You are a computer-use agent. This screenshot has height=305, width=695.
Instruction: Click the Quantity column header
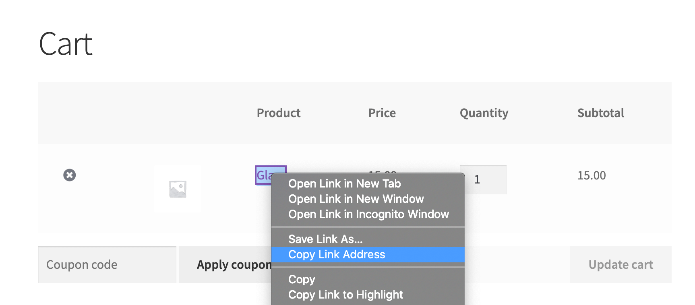(484, 113)
